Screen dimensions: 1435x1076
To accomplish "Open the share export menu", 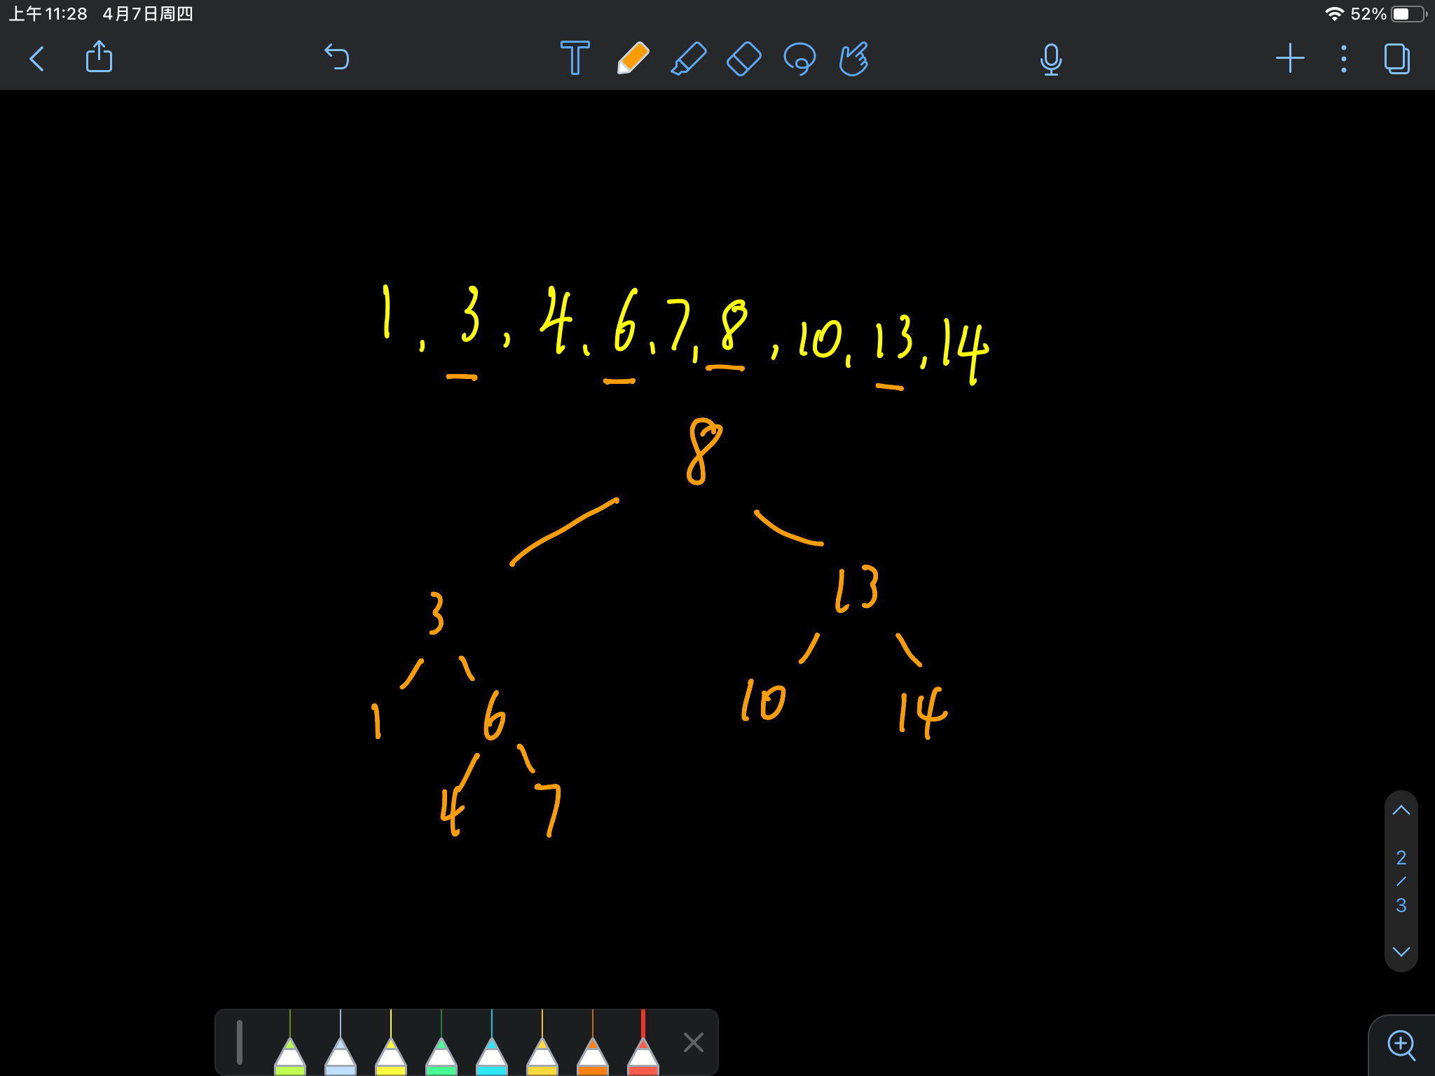I will 99,57.
